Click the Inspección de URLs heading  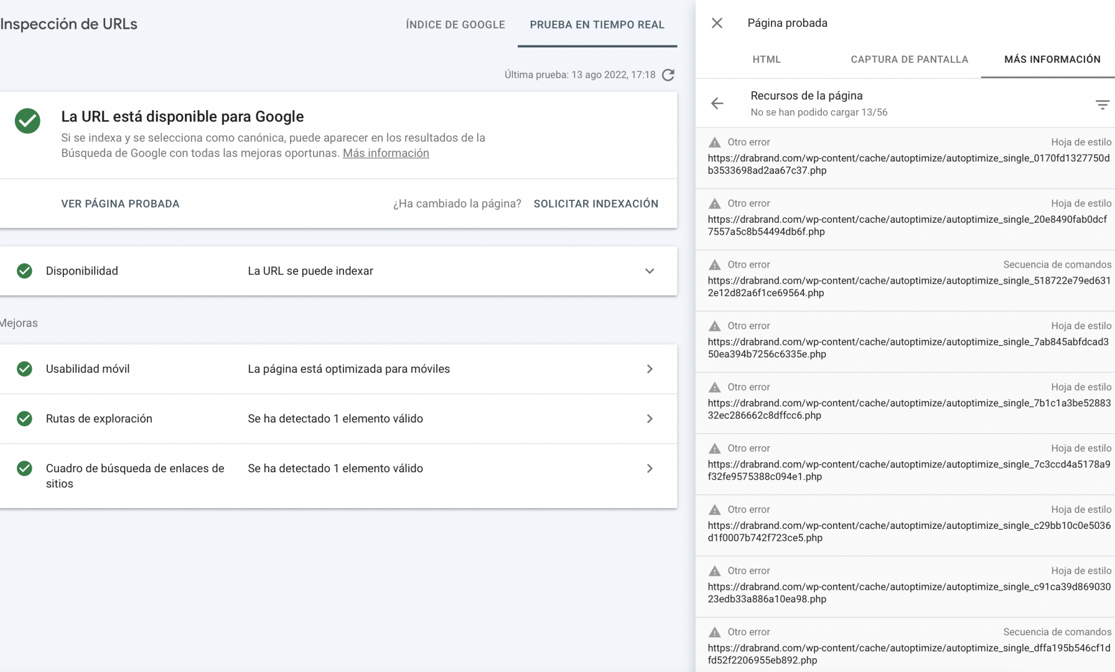68,24
